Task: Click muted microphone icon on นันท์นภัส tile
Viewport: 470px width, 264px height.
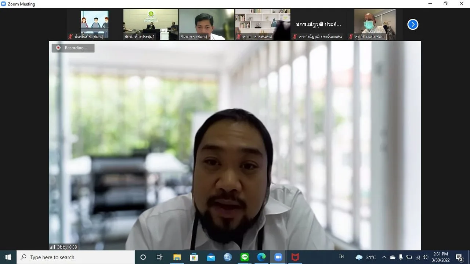Action: [x=70, y=37]
